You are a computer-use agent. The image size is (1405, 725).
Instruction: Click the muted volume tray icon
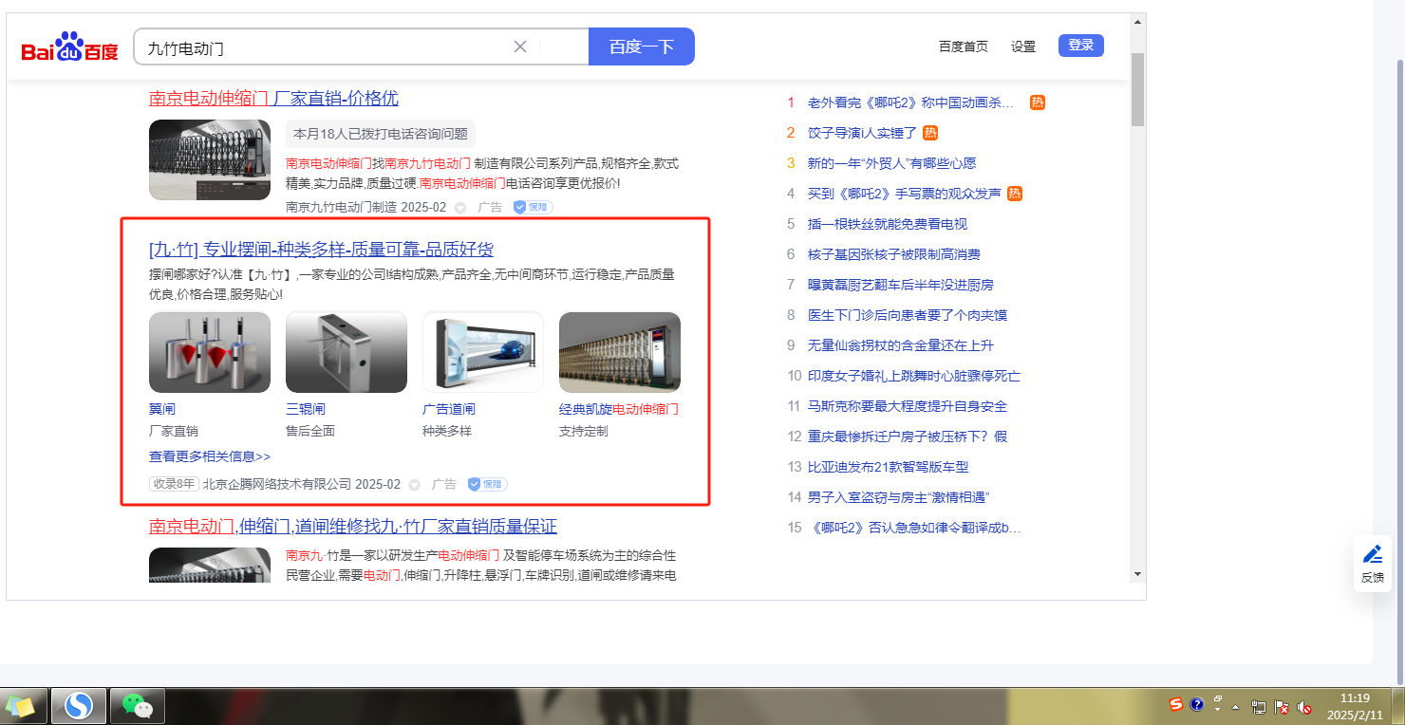coord(1304,707)
